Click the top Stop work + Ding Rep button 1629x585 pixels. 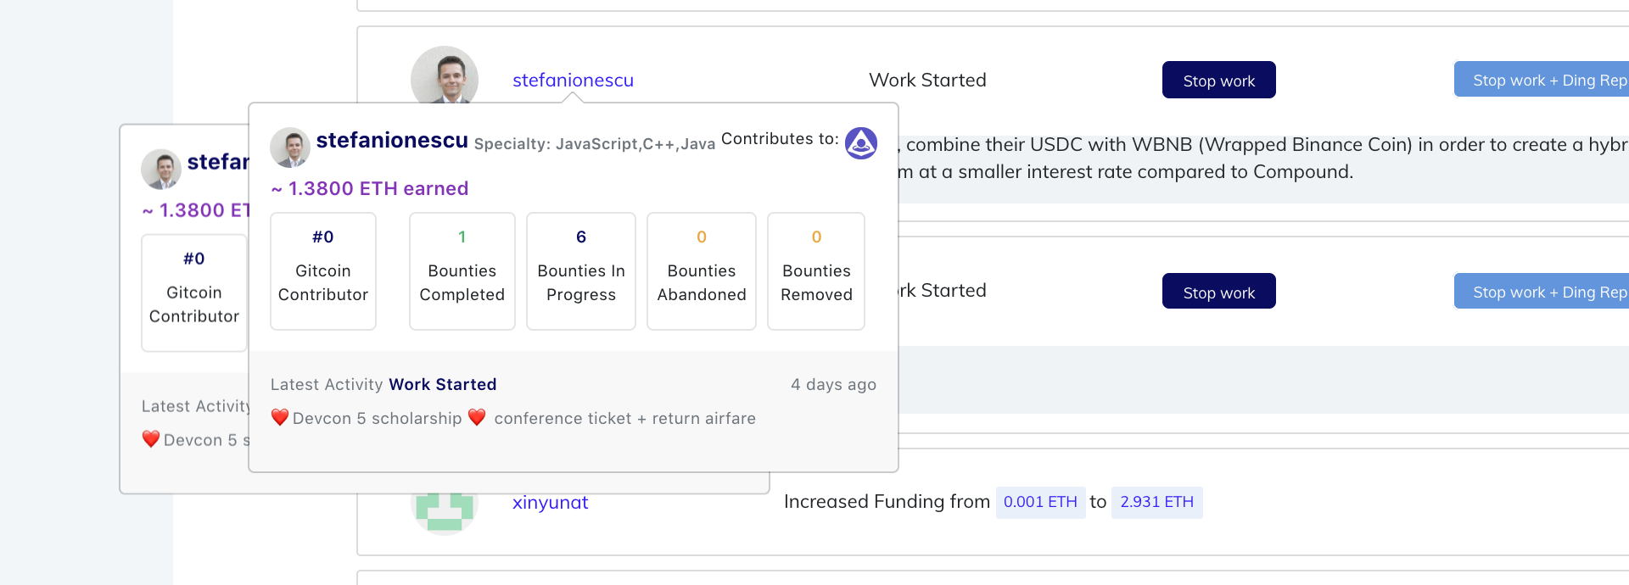(1542, 80)
